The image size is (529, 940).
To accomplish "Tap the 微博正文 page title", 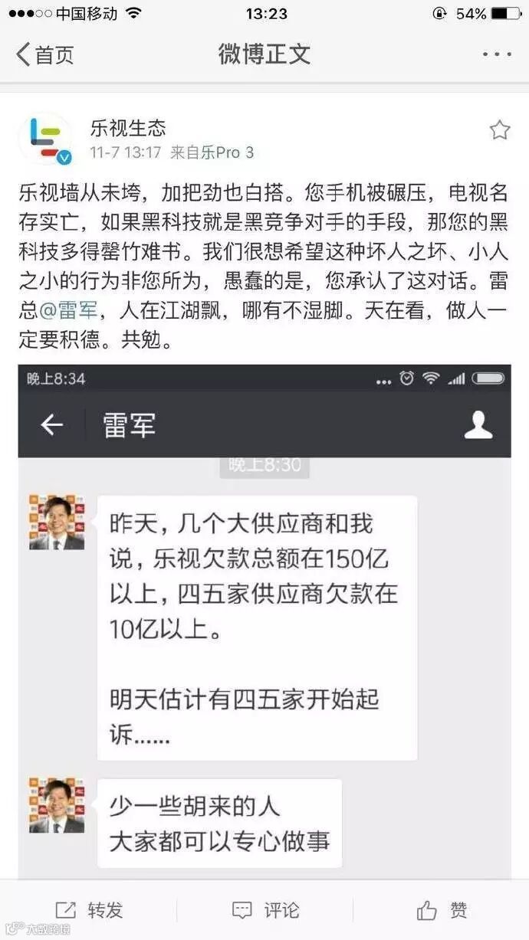I will (264, 54).
